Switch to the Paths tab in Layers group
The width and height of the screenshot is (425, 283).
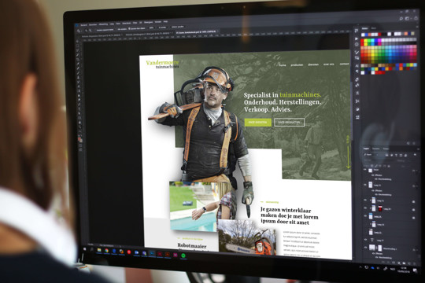pos(386,149)
